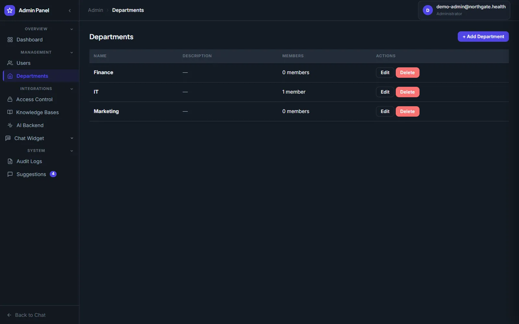Edit the IT department
519x324 pixels.
[x=385, y=92]
